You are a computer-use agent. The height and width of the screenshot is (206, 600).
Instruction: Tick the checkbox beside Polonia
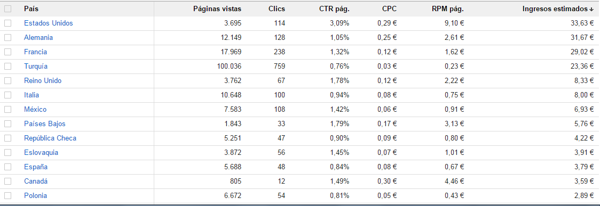[7, 196]
